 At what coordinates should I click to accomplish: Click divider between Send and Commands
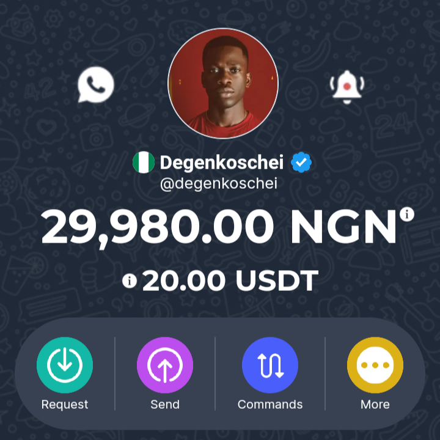(215, 373)
